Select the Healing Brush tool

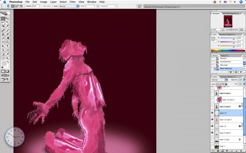3,31
